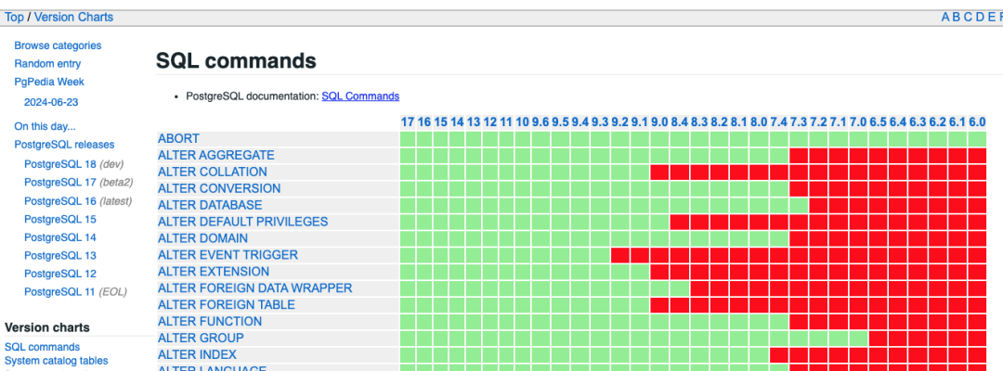Open the ALTER FOREIGN DATA WRAPPER entry

click(254, 288)
